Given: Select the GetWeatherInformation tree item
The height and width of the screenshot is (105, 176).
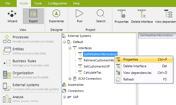Looking at the screenshot, I should pyautogui.click(x=100, y=54).
